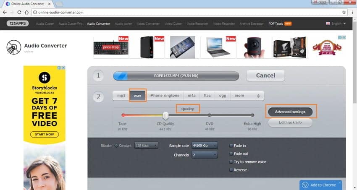Dismiss the Add to Chrome popup
The width and height of the screenshot is (357, 190).
coord(339,182)
